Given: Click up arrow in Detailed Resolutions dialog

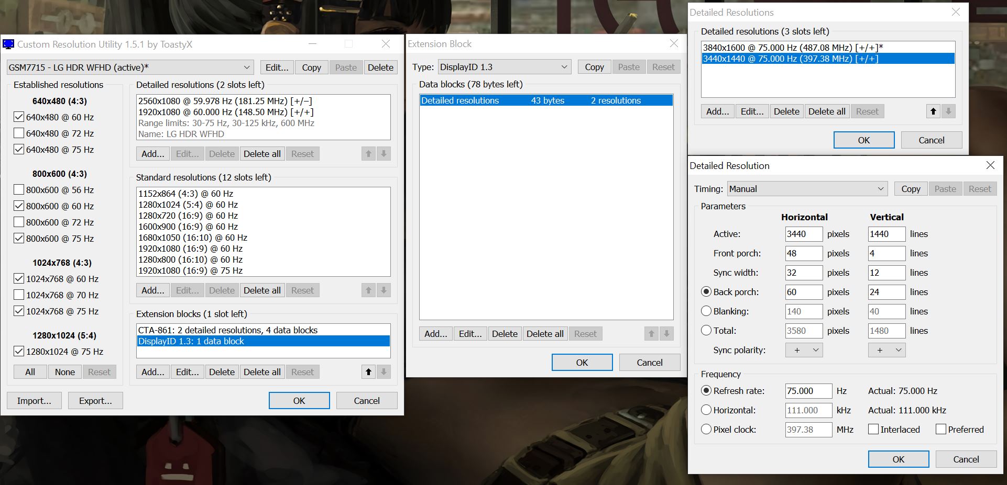Looking at the screenshot, I should coord(933,111).
